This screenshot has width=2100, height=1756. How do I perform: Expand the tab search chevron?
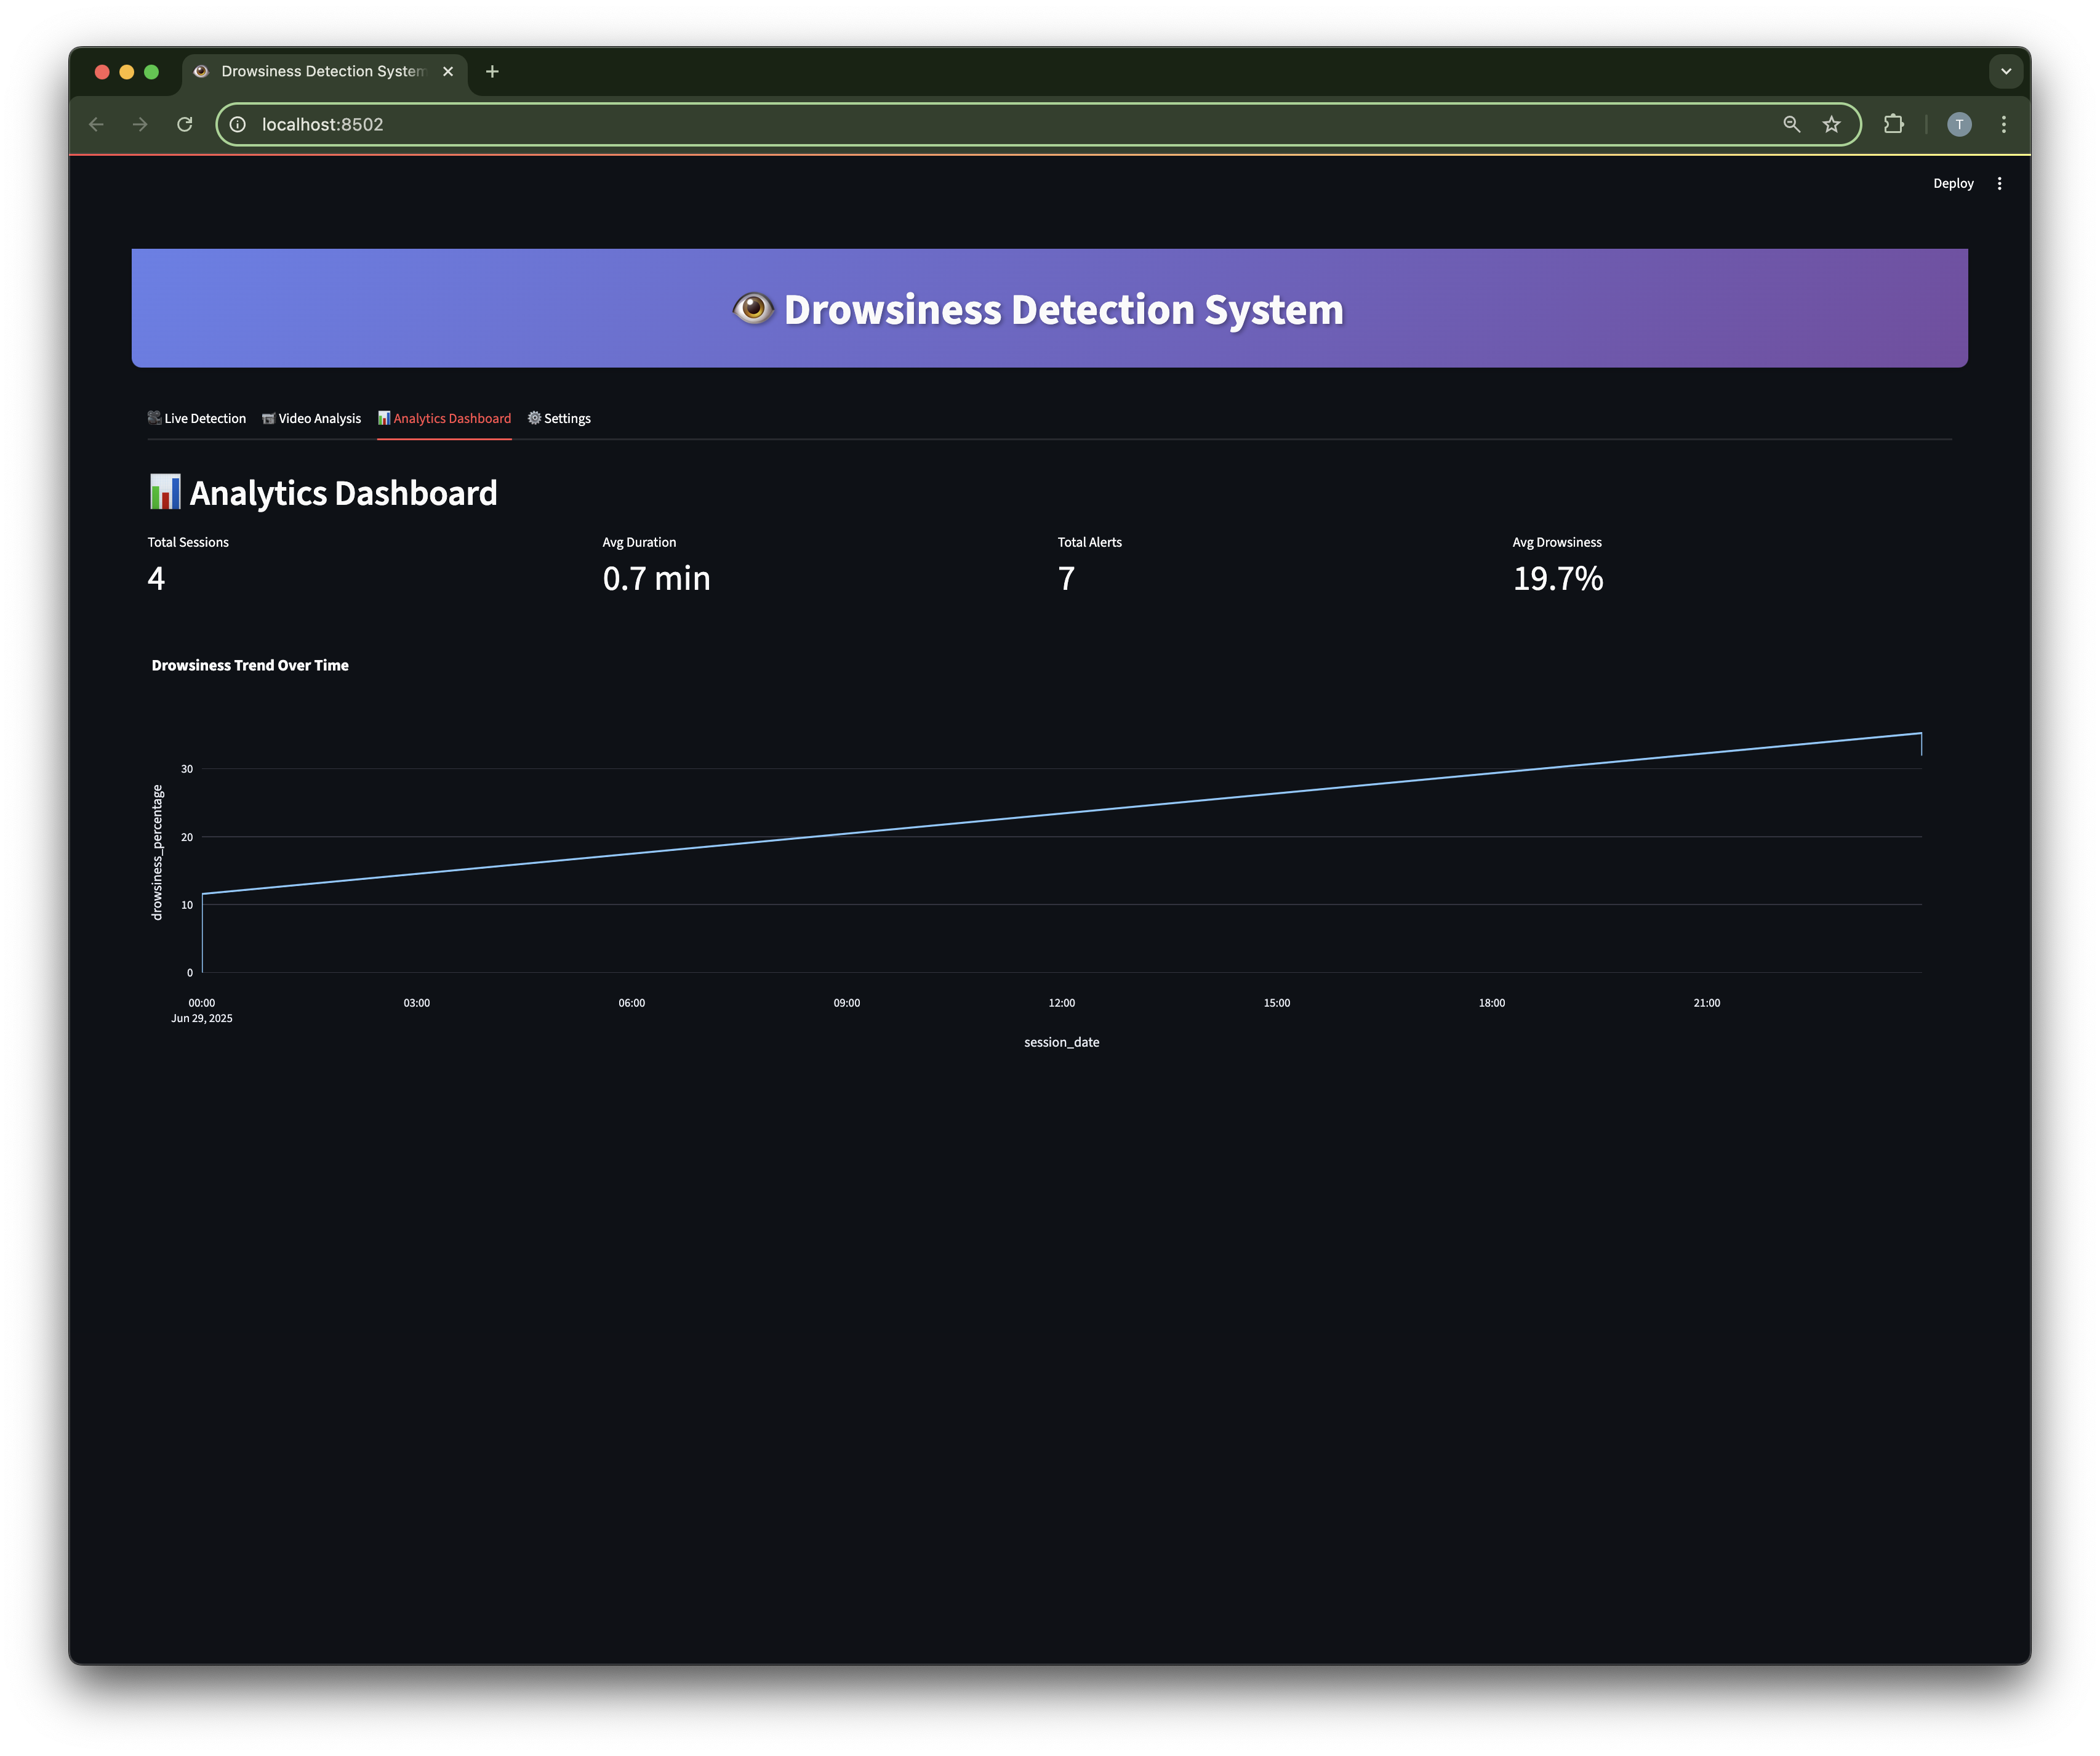tap(2005, 71)
